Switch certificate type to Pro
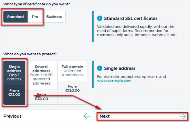 (x=35, y=17)
